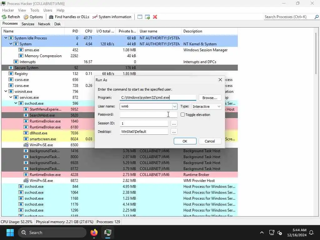Open Options from the toolbar
This screenshot has width=320, height=240.
[x=33, y=17]
